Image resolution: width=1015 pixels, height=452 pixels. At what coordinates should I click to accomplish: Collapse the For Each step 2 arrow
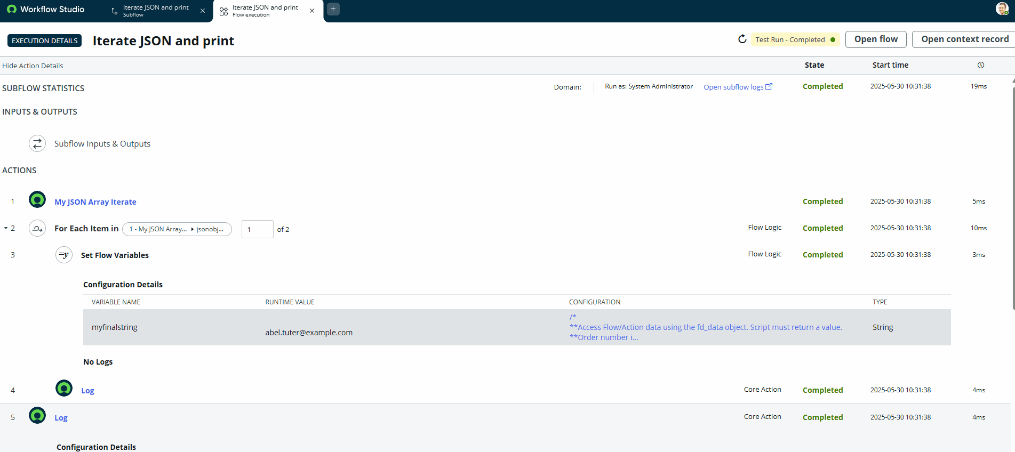[x=6, y=228]
